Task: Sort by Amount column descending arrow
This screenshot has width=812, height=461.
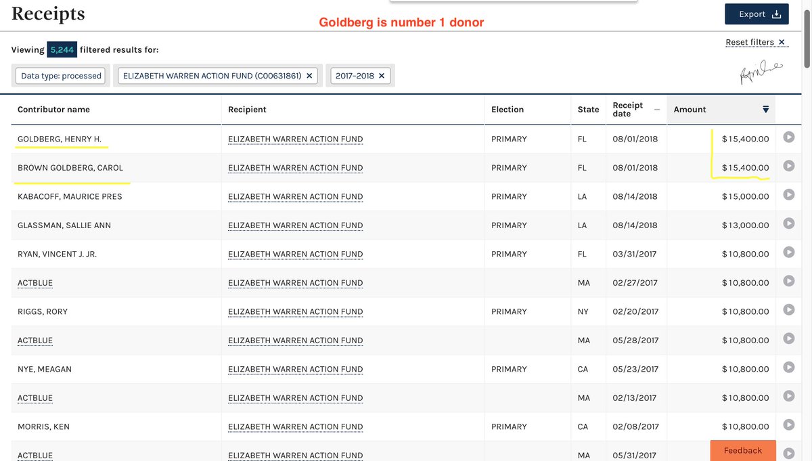Action: (765, 109)
